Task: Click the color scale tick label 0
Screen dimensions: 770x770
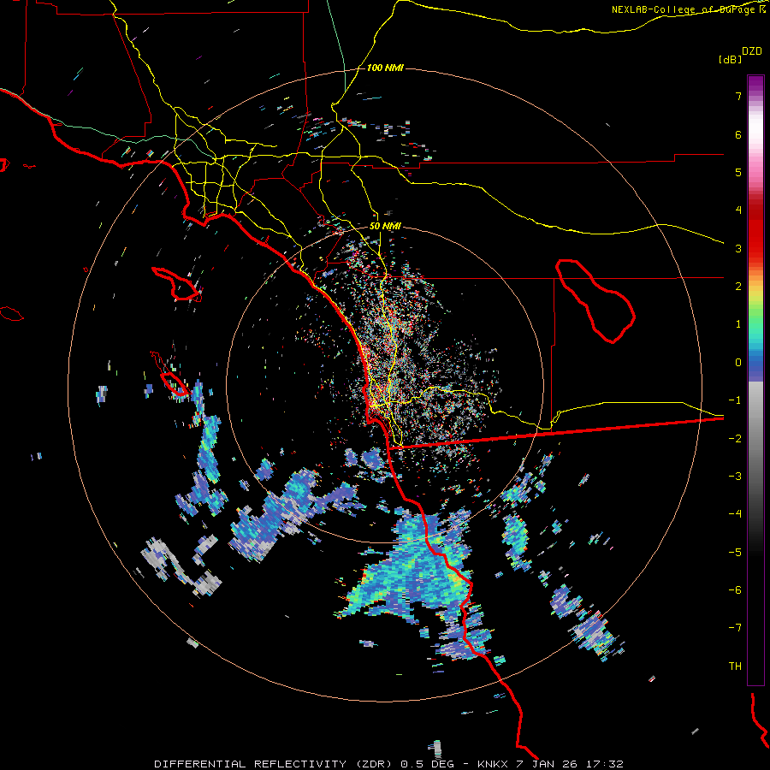Action: point(738,363)
